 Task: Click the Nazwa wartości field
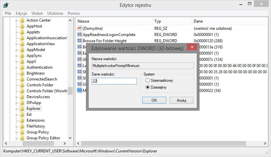pos(143,66)
